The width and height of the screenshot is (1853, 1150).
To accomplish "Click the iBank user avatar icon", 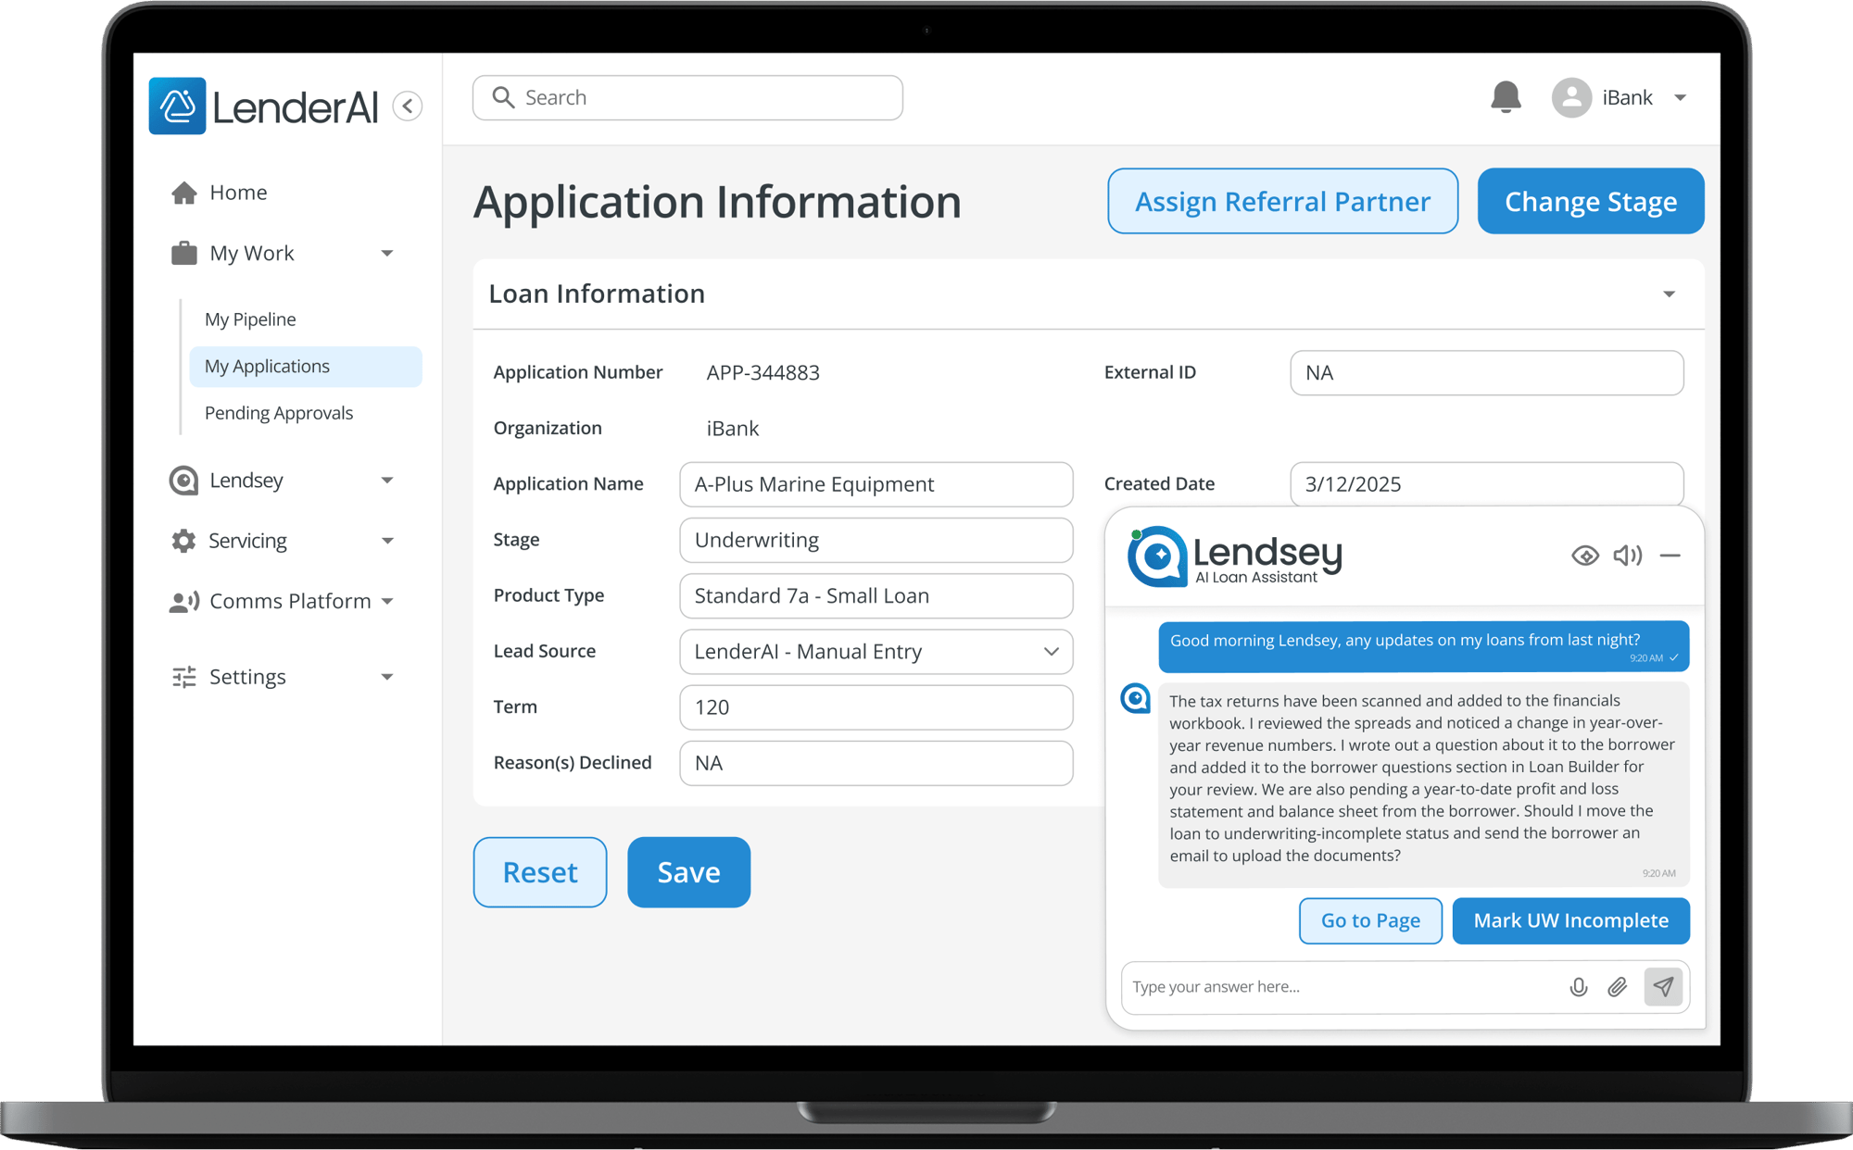I will click(1571, 97).
